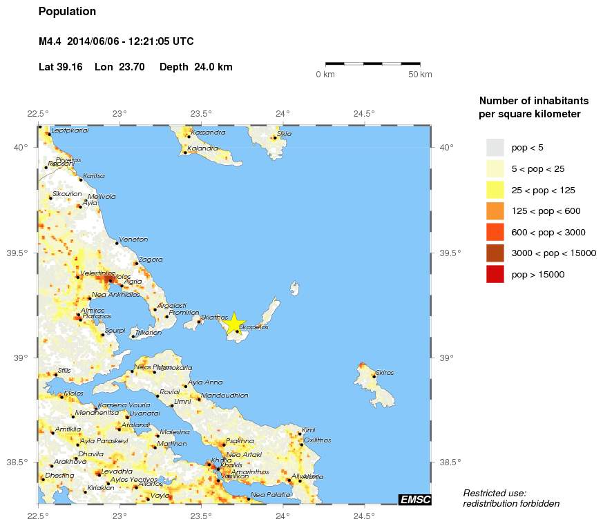This screenshot has width=603, height=526.
Task: Select the pale yellow '5 < pop < 25' swatch
Action: 495,168
